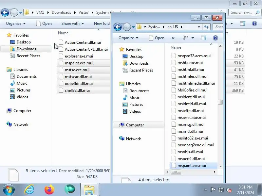262x196 pixels.
Task: Open Organize dropdown in front window
Action: (128, 38)
